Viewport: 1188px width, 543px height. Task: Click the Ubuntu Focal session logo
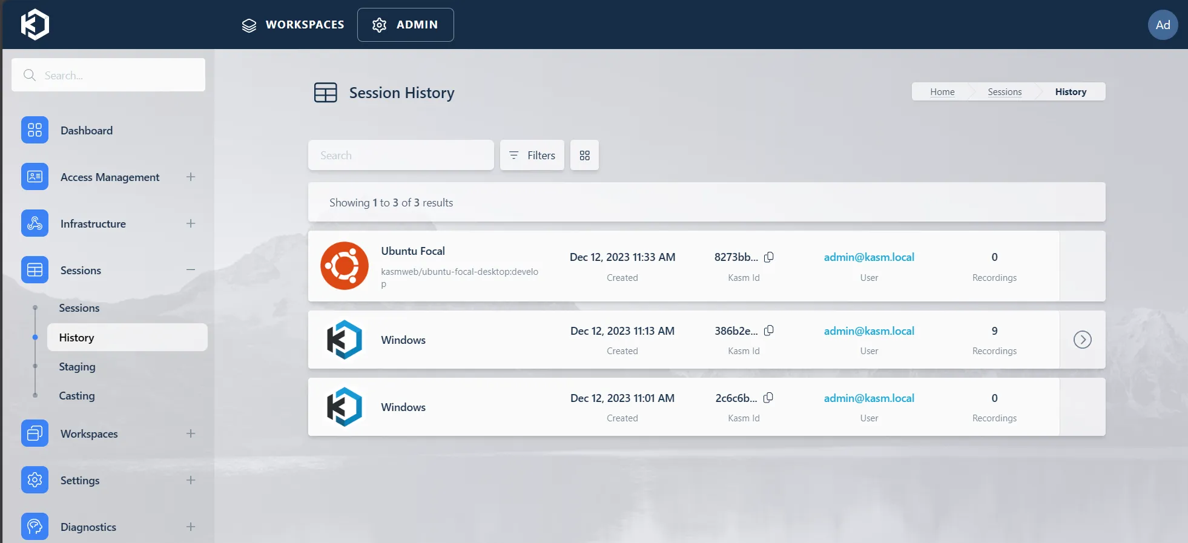click(344, 266)
